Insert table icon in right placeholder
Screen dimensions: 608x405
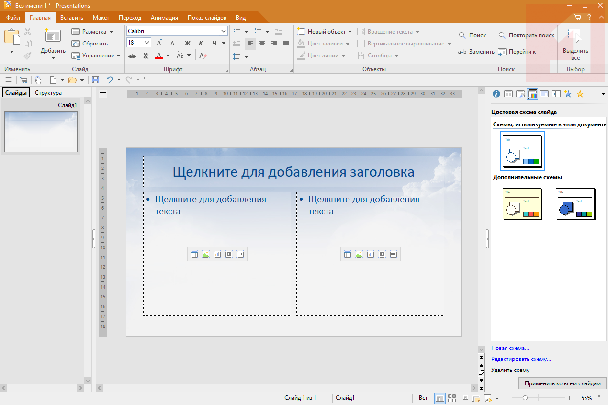[x=348, y=254]
